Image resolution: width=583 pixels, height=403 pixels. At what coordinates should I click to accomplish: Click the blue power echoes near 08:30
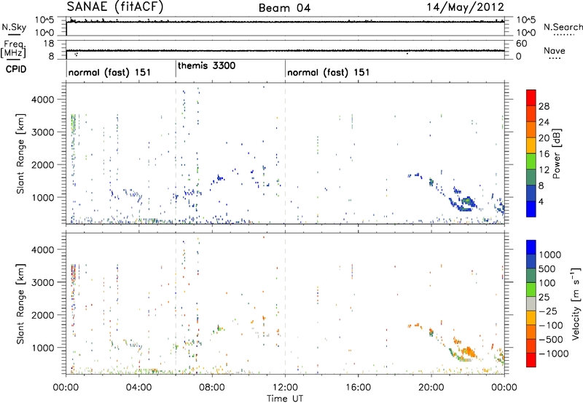(219, 178)
